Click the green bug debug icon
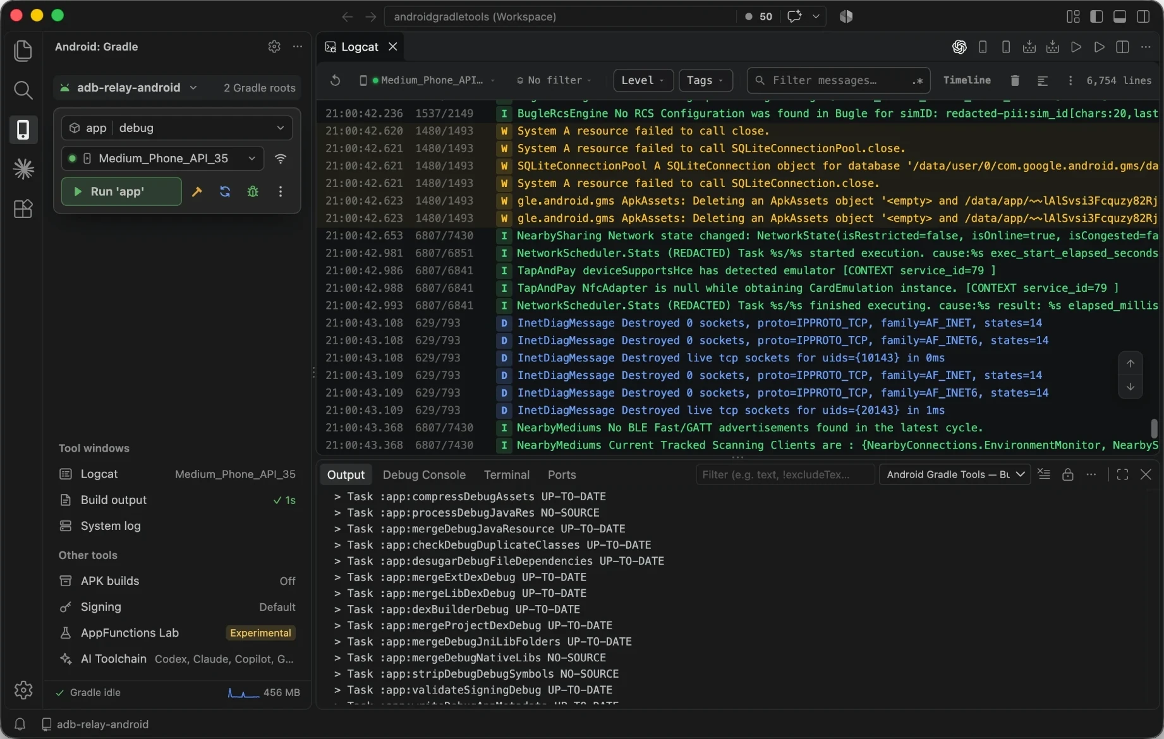The image size is (1164, 739). point(253,191)
